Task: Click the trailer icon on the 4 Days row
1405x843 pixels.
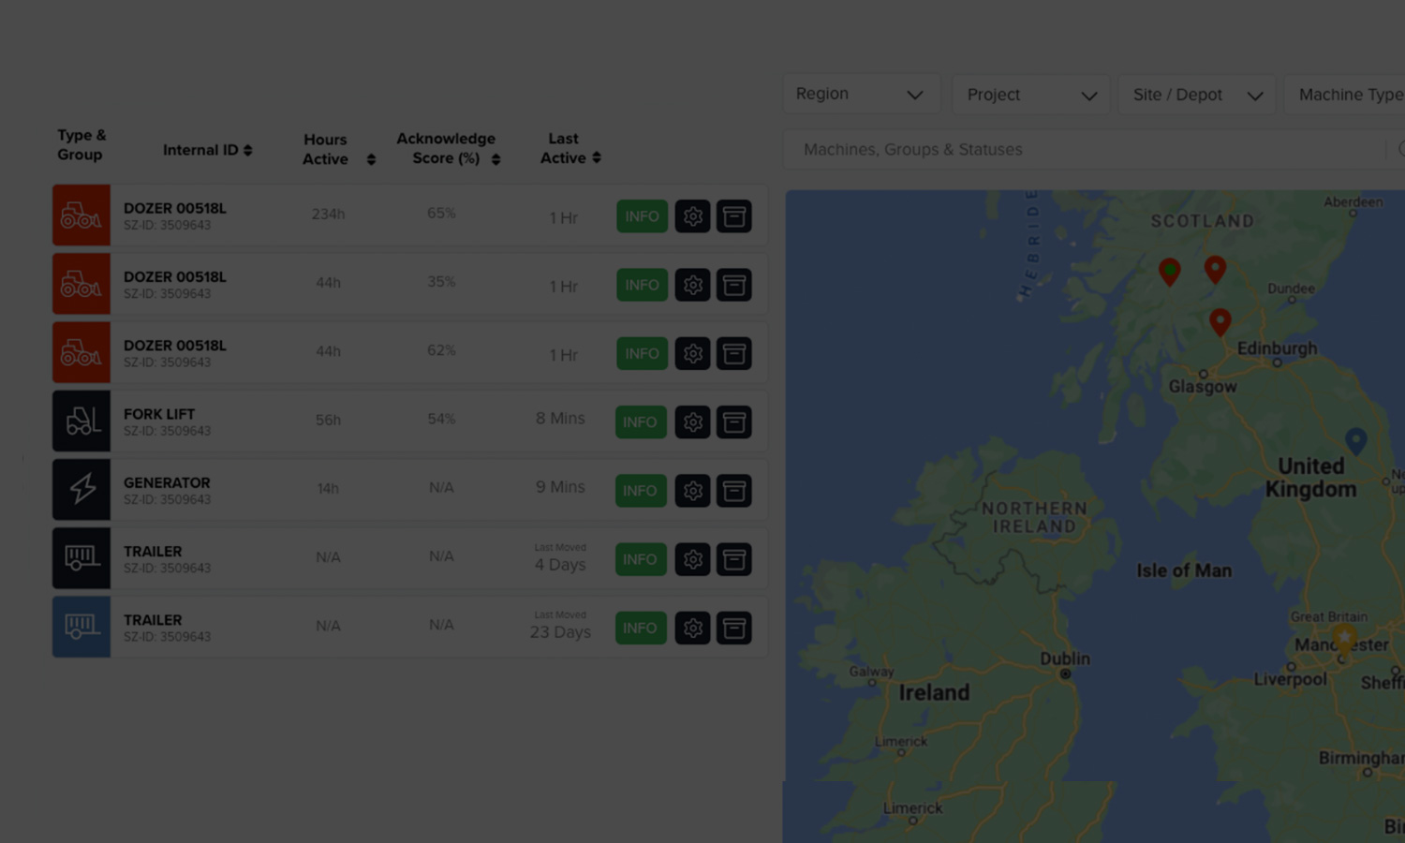Action: click(81, 557)
